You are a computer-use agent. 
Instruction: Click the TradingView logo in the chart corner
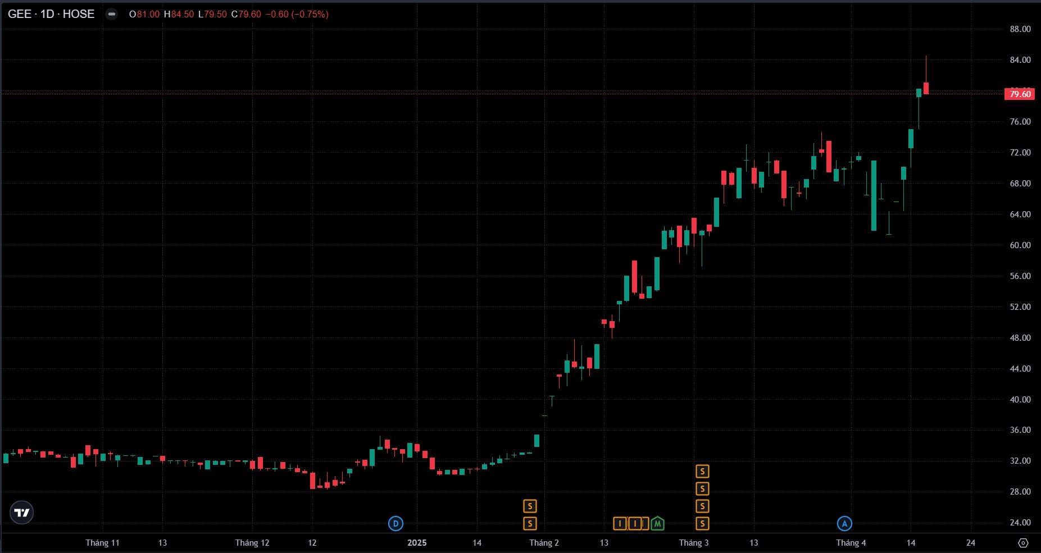point(22,513)
